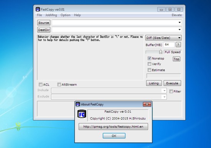211x148 pixels.
Task: Click the Buffer(MB) label
Action: (154, 45)
